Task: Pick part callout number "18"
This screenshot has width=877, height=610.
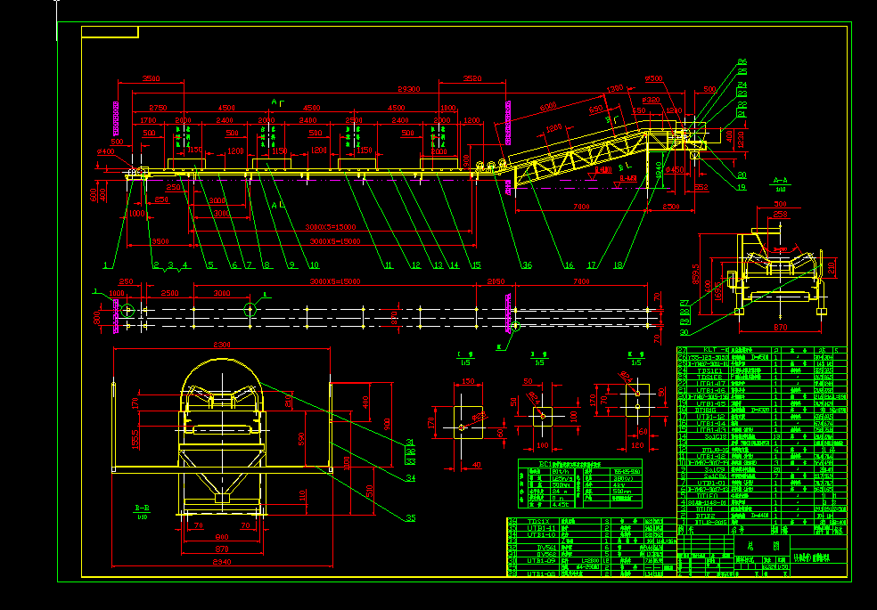Action: [x=618, y=265]
